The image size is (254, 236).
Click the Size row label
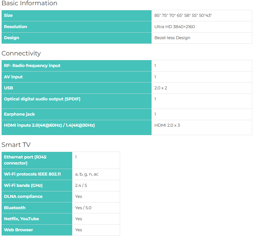[8, 16]
